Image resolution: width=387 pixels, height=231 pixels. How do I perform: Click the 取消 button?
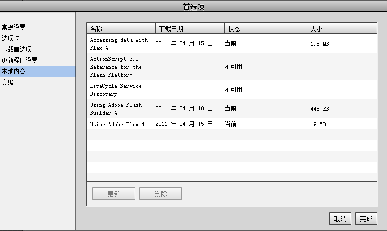click(x=340, y=219)
